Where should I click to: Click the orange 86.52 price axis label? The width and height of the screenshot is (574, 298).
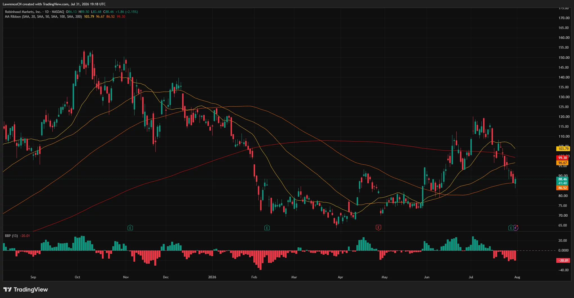click(x=563, y=188)
